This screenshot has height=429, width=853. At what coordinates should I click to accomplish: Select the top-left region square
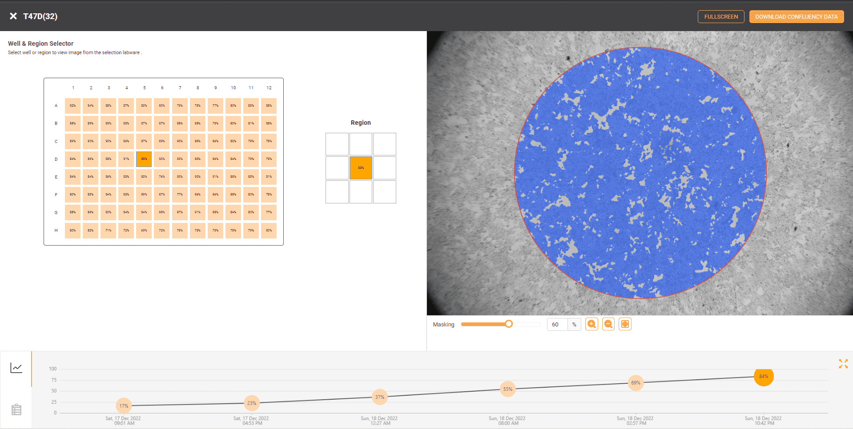337,144
